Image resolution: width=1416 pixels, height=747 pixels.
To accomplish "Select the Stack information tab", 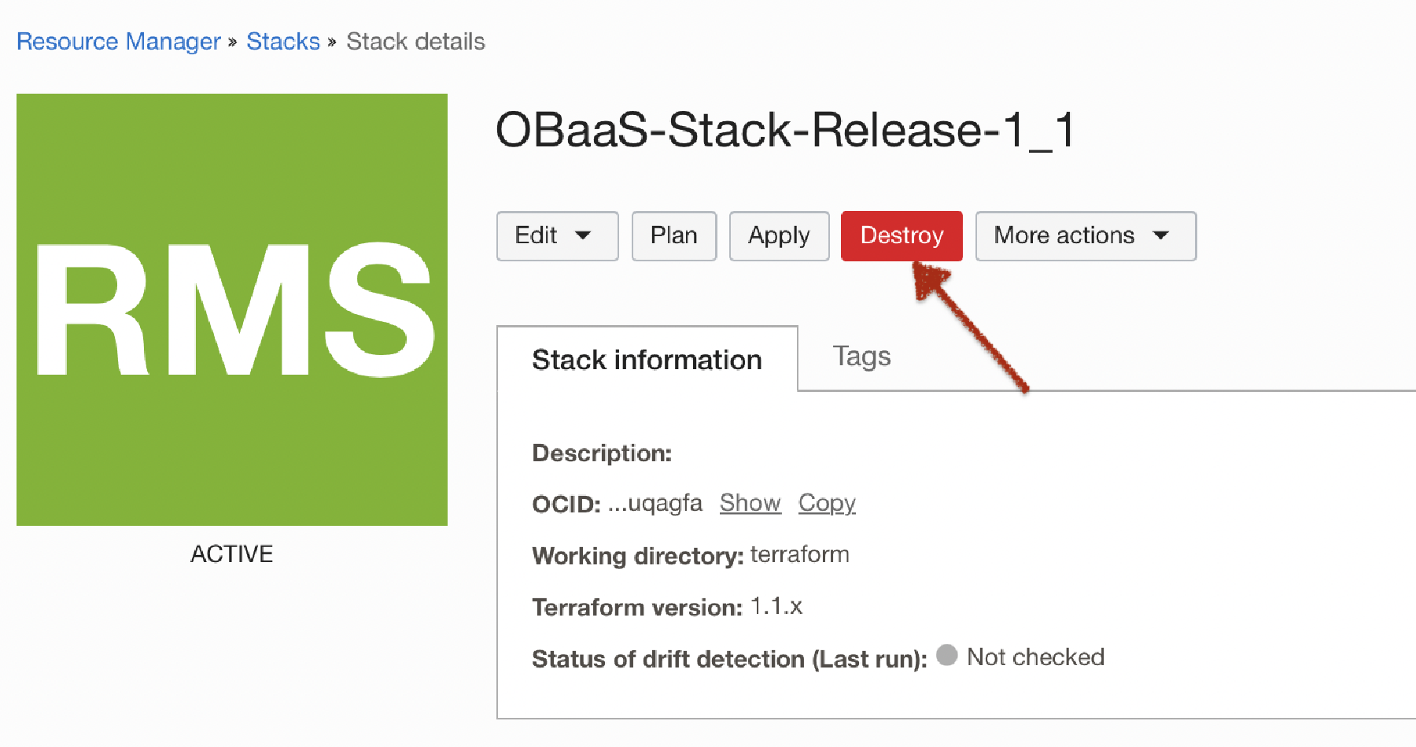I will click(647, 360).
